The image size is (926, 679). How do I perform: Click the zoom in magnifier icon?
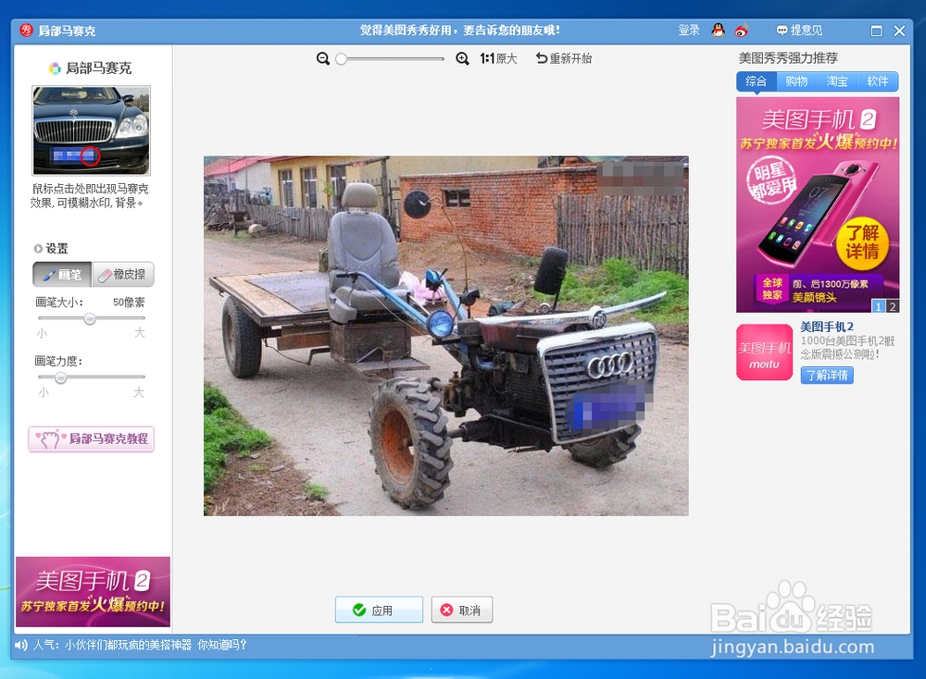462,58
